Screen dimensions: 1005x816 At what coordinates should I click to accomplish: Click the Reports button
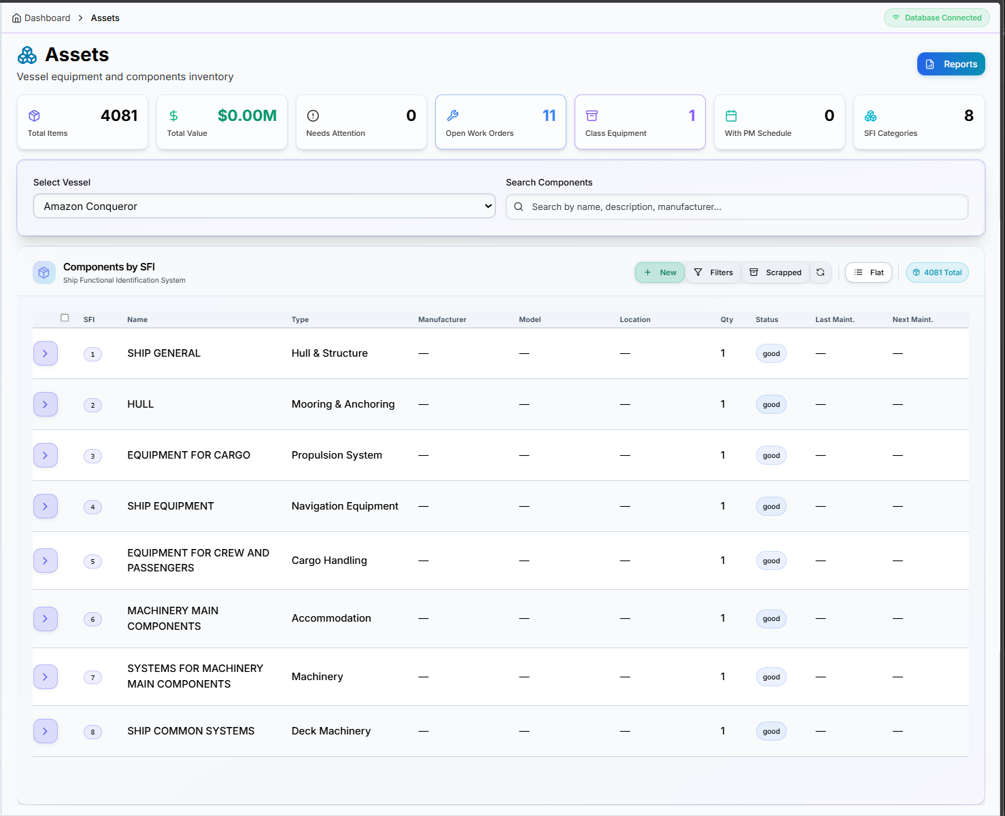(951, 65)
